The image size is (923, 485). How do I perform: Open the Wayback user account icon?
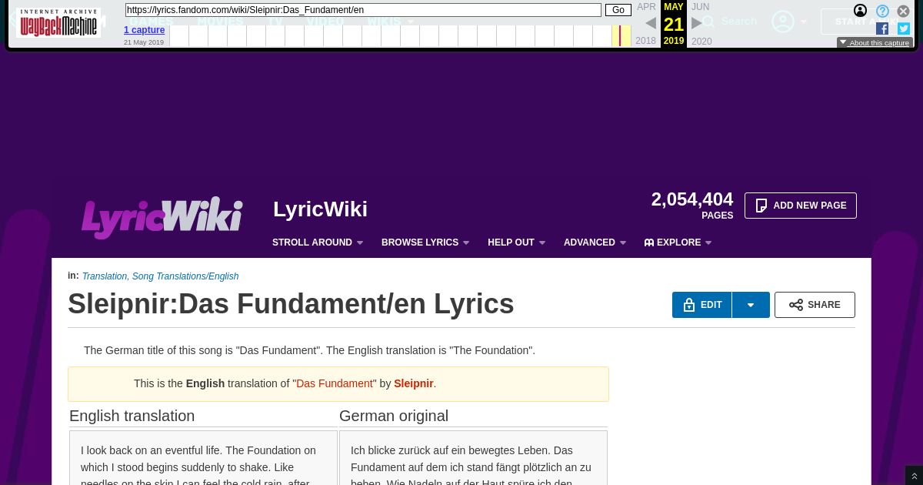coord(861,11)
